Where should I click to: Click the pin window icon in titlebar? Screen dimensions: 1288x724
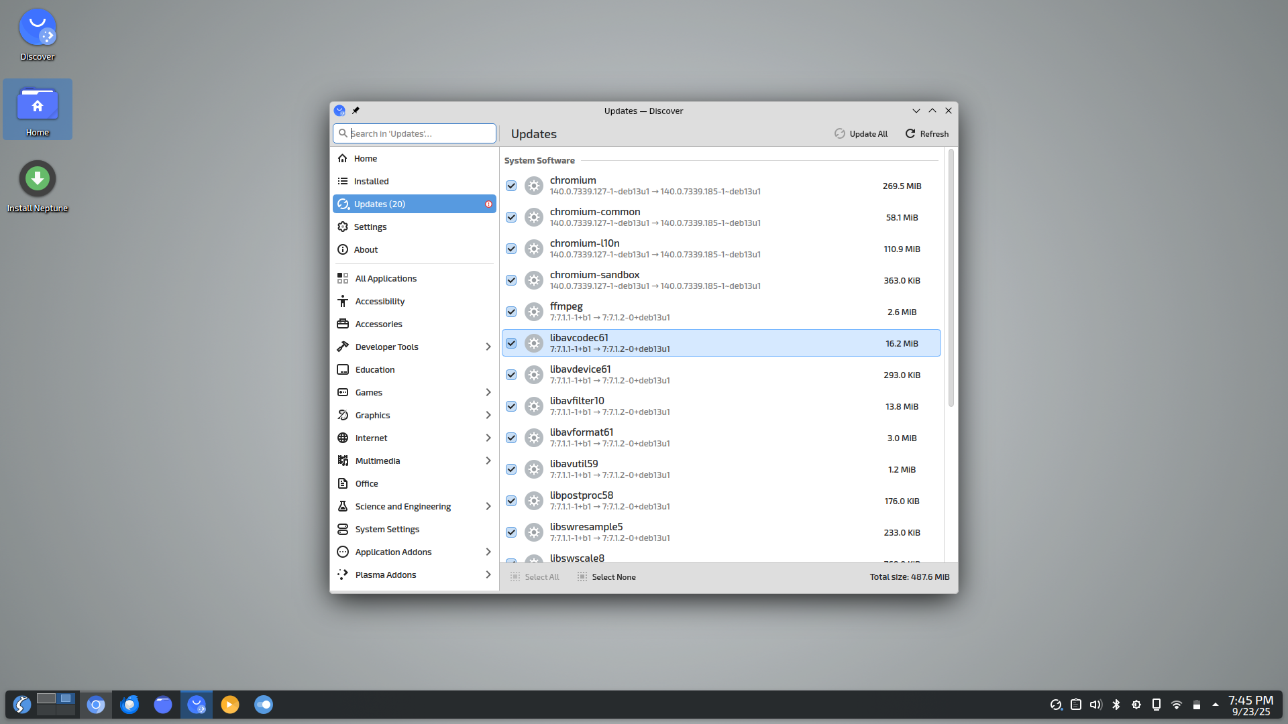[356, 111]
